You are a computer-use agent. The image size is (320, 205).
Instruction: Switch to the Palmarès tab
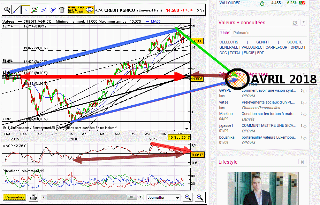click(241, 33)
